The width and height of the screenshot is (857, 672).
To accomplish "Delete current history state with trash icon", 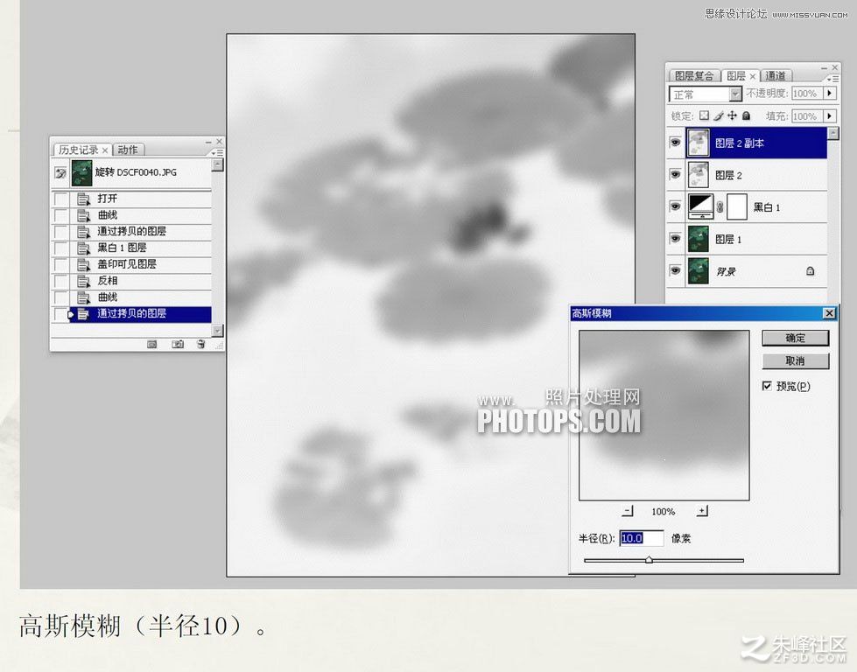I will [x=200, y=344].
